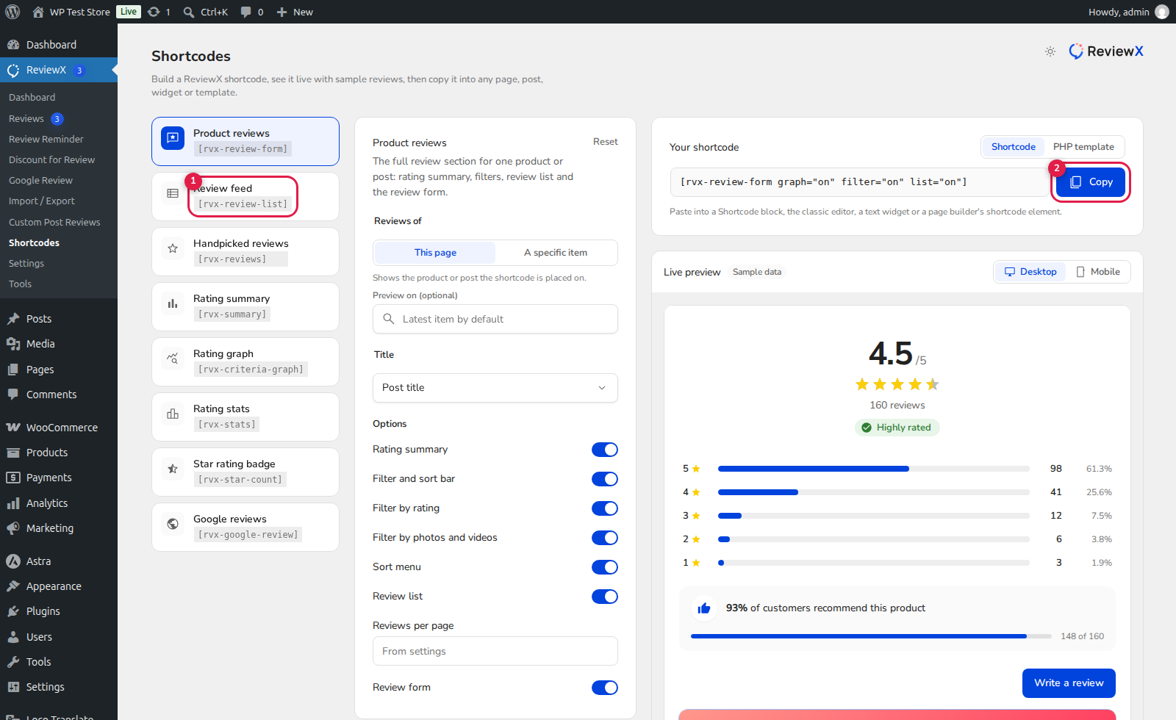Reset the Product reviews options
1176x720 pixels.
pyautogui.click(x=606, y=142)
